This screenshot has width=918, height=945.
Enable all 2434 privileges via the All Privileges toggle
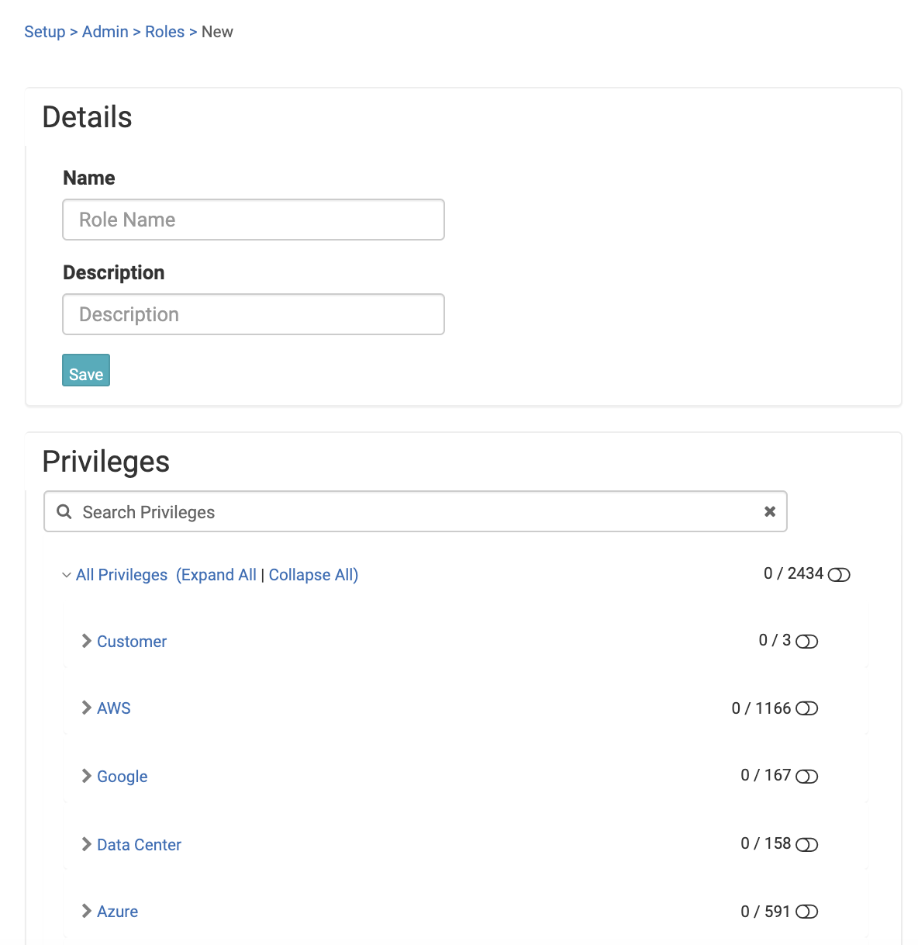tap(838, 574)
